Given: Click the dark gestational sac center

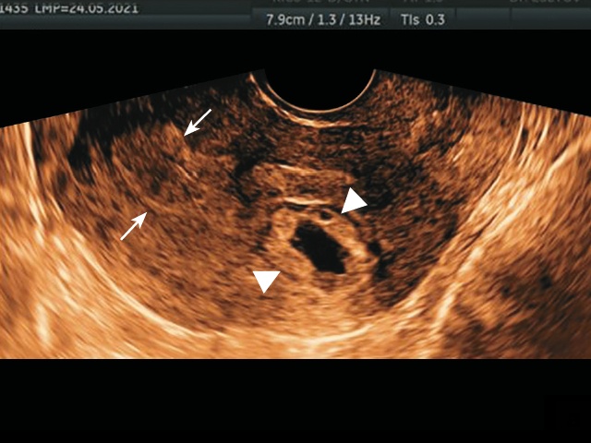Looking at the screenshot, I should click(318, 249).
